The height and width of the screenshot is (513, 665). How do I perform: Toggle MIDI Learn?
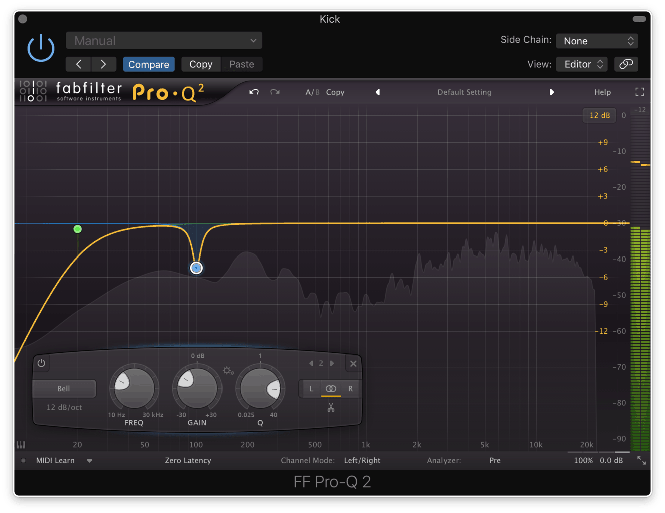coord(55,460)
